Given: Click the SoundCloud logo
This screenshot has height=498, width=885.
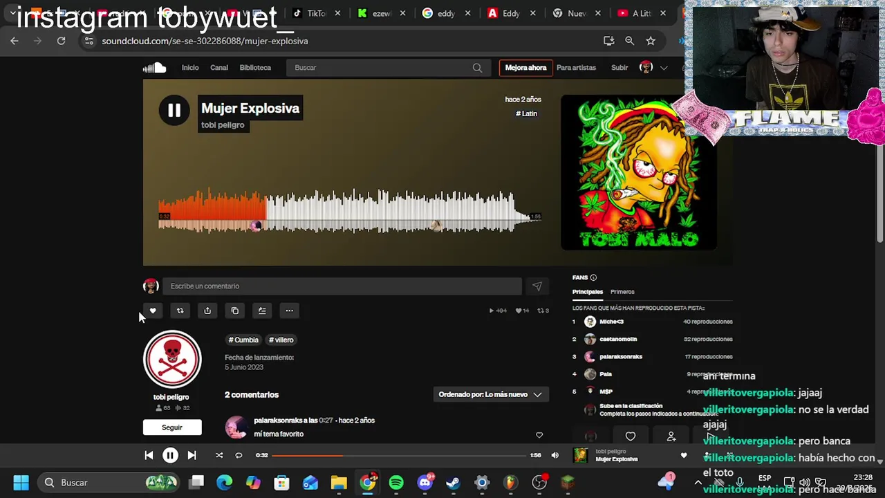Looking at the screenshot, I should [155, 67].
